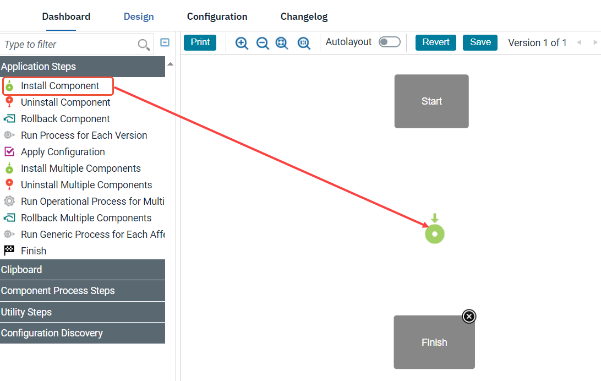Screen dimensions: 601x381
Task: Open the Configuration Discovery section
Action: click(x=52, y=333)
